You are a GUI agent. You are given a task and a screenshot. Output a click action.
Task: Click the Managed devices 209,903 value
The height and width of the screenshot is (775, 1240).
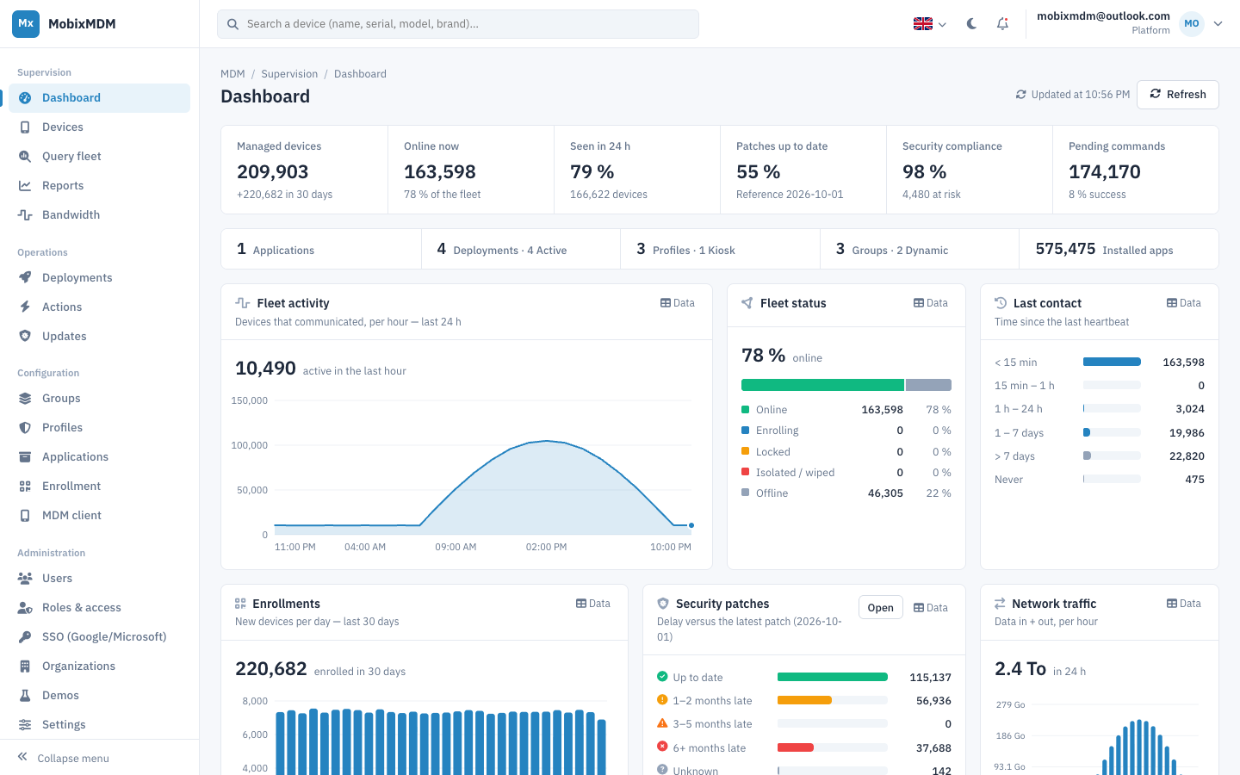pos(273,172)
